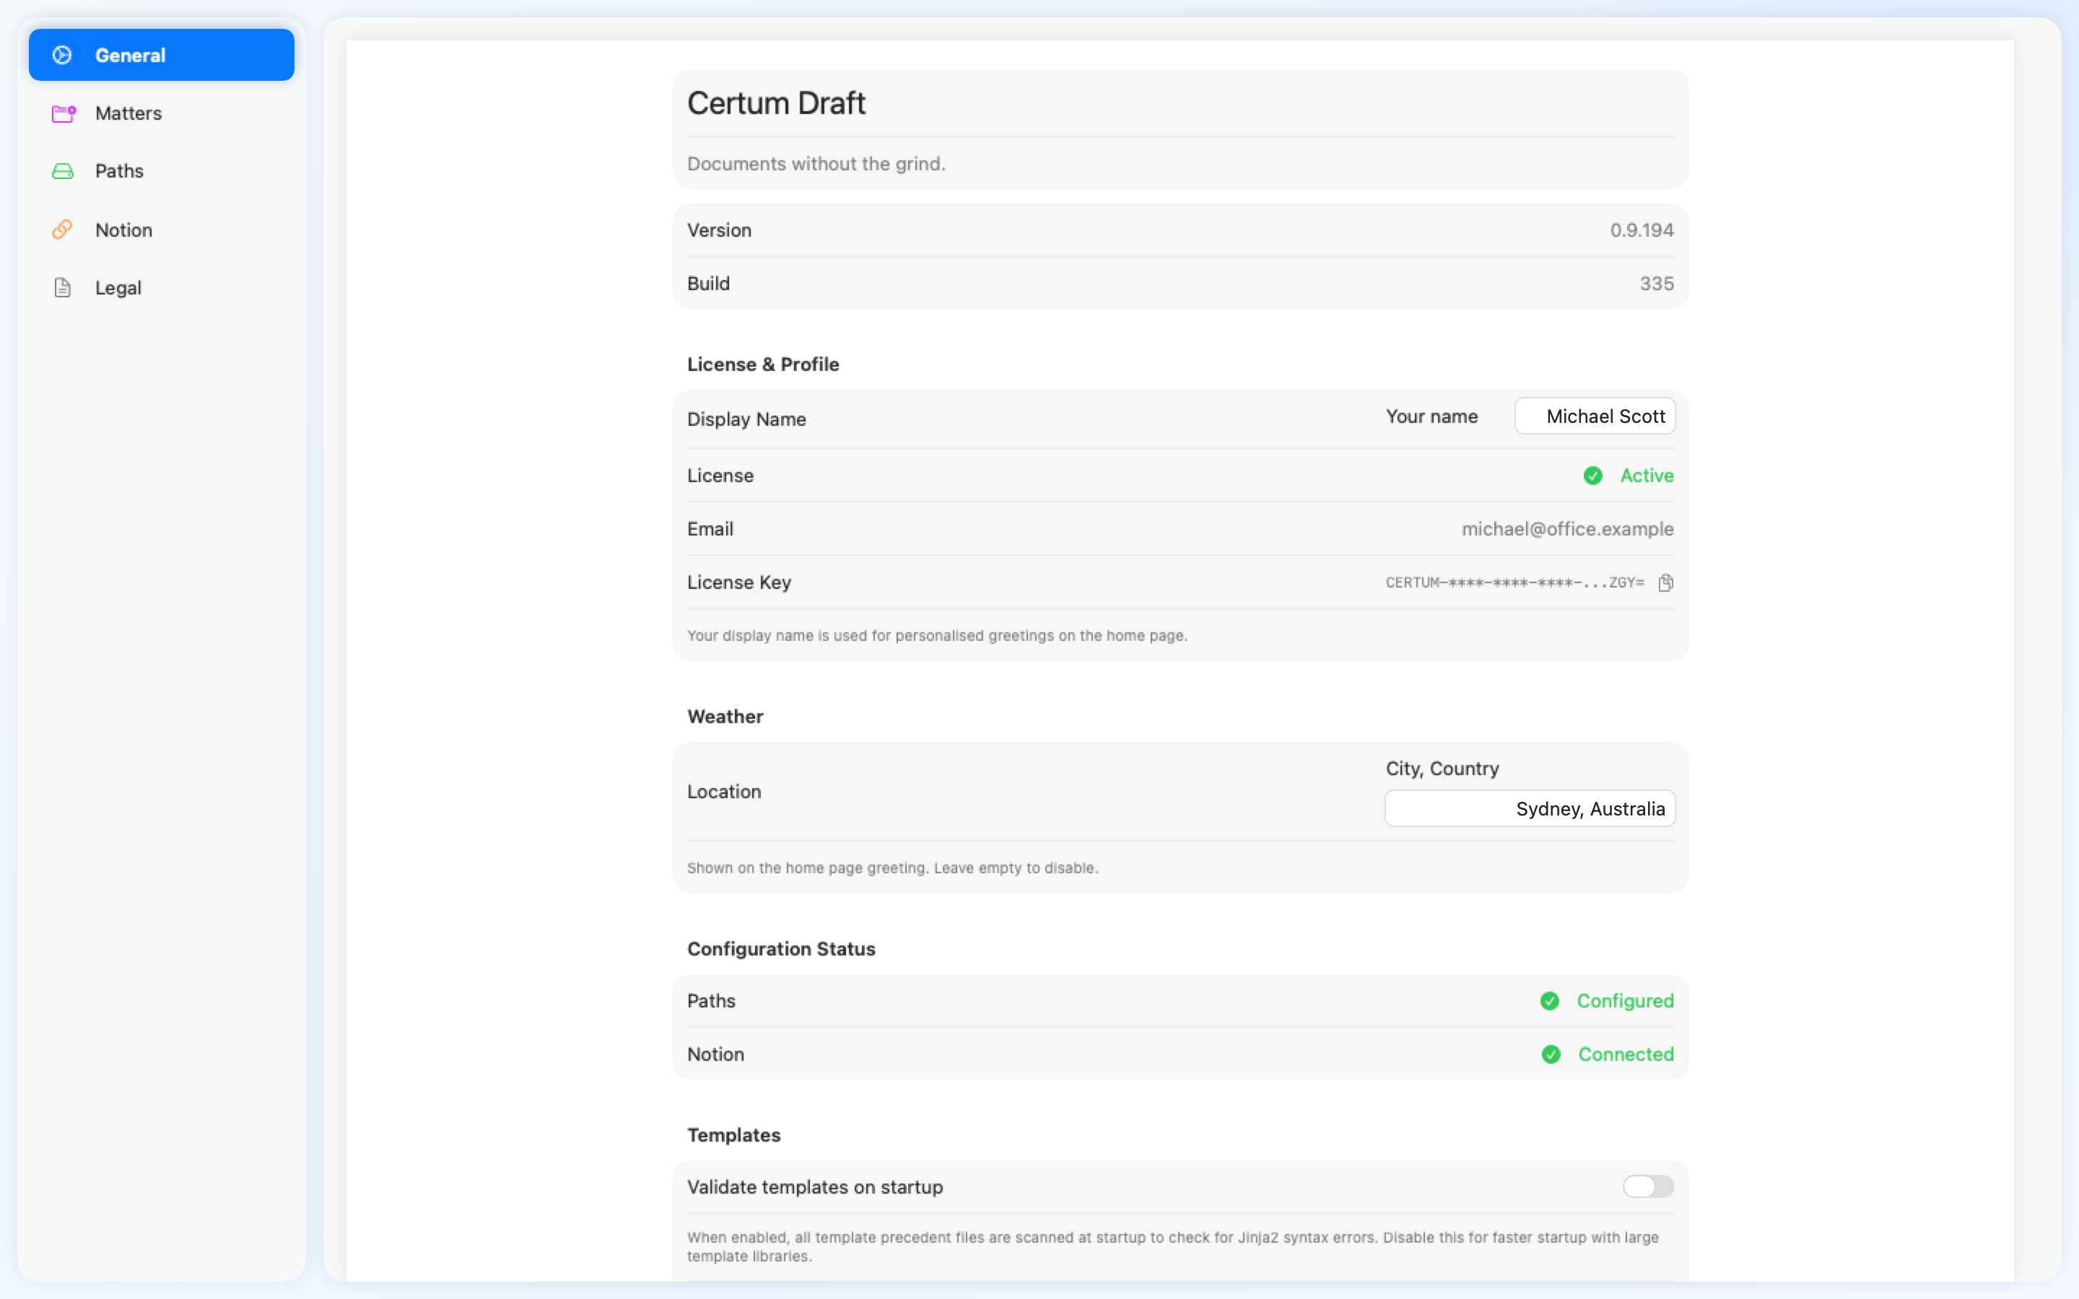The width and height of the screenshot is (2079, 1299).
Task: Click the Notion Connected checkmark icon
Action: pyautogui.click(x=1551, y=1054)
